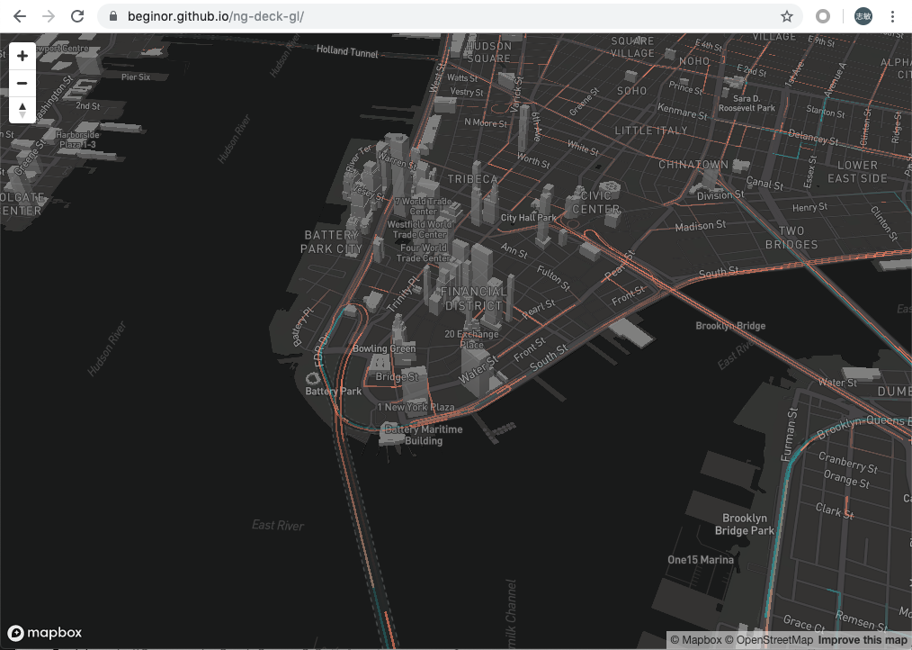Reset map bearing with compass button

coord(22,110)
